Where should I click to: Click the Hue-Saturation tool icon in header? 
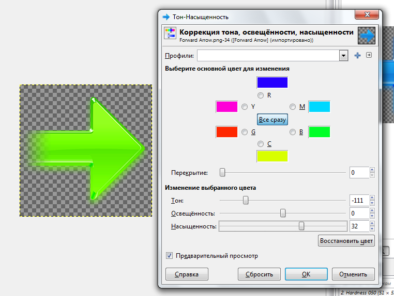(x=170, y=34)
